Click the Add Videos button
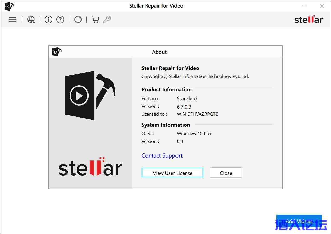Image resolution: width=331 pixels, height=234 pixels. tap(299, 221)
